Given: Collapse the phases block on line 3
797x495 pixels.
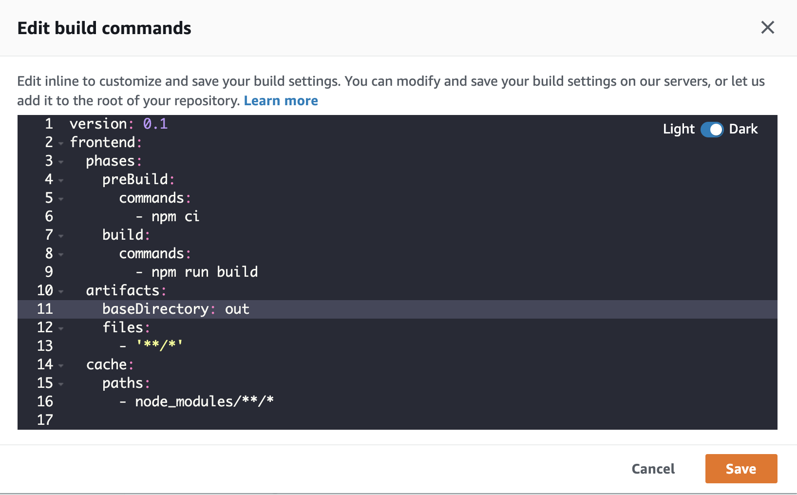Looking at the screenshot, I should (x=61, y=162).
